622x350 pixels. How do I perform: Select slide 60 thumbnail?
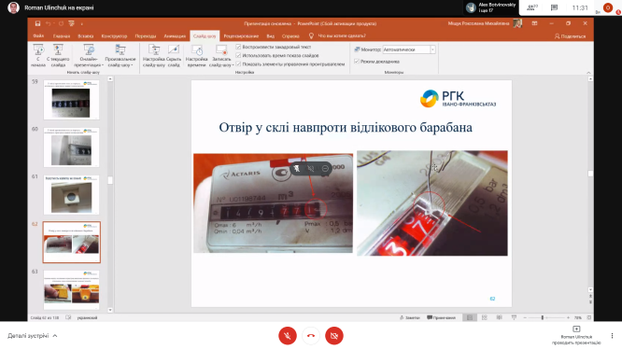pos(71,147)
